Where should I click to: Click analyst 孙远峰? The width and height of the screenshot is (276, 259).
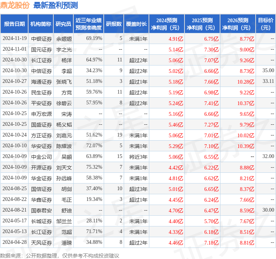pyautogui.click(x=64, y=178)
